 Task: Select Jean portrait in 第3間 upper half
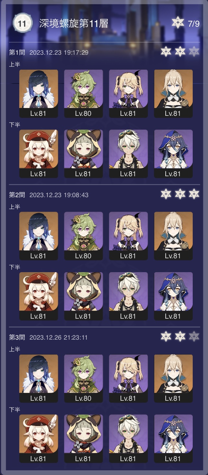point(174,378)
